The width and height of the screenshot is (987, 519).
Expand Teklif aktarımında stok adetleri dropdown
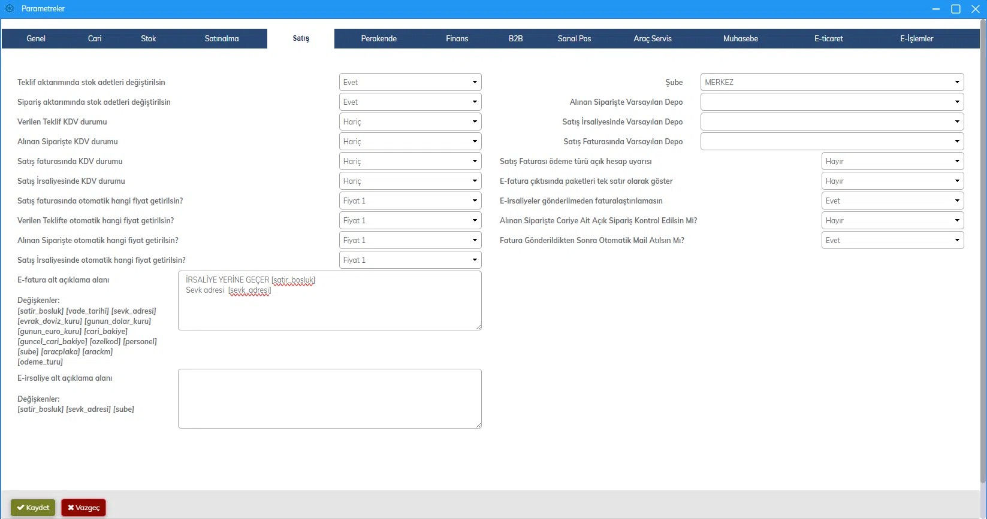410,82
